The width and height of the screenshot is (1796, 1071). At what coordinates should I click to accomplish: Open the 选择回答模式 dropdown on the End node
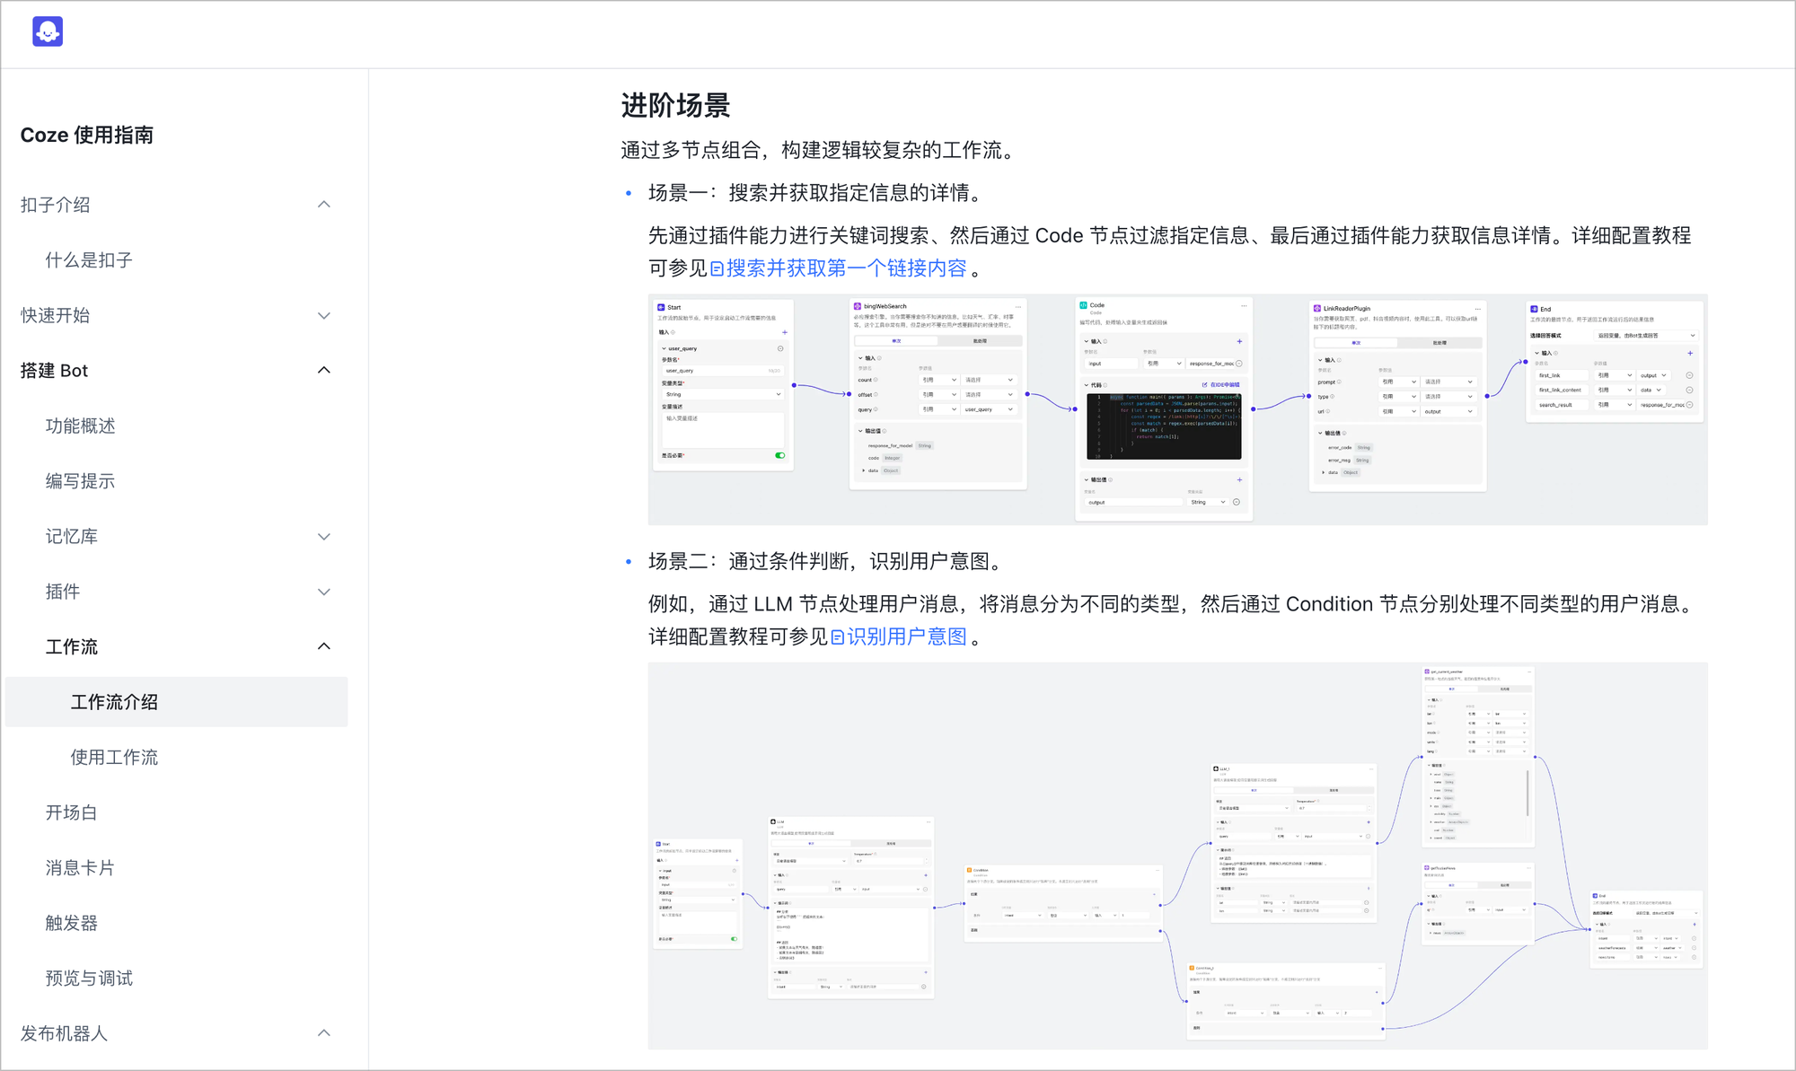pyautogui.click(x=1646, y=336)
